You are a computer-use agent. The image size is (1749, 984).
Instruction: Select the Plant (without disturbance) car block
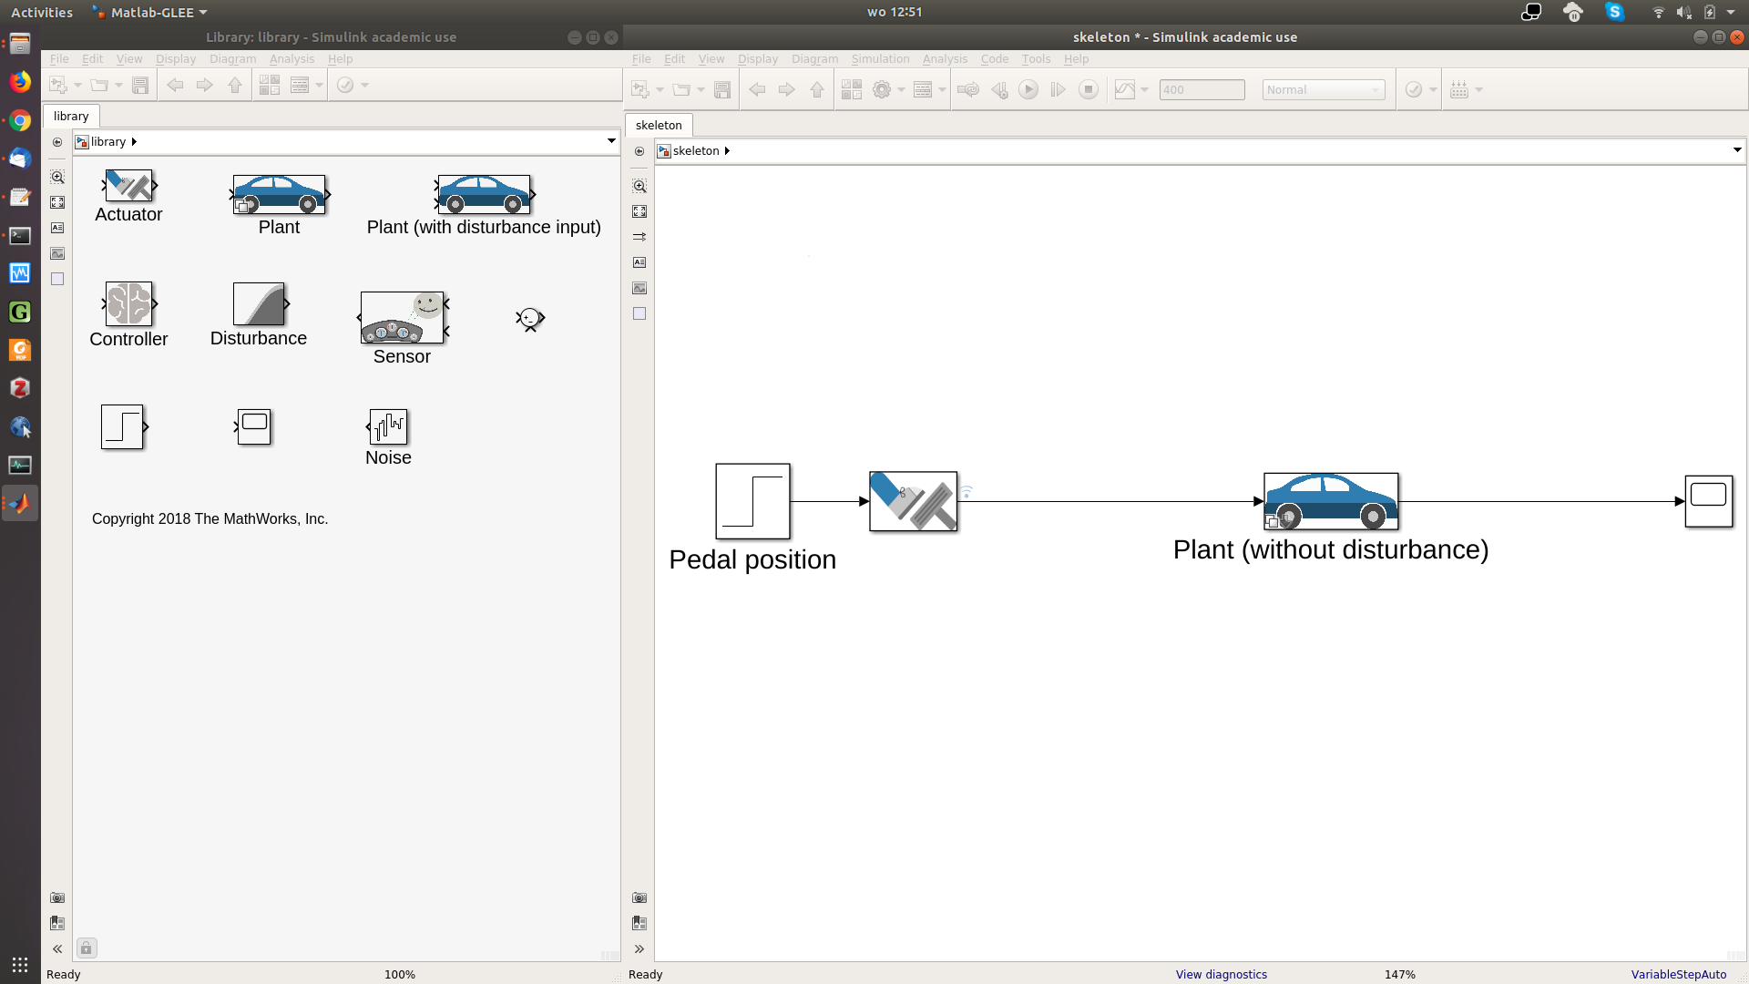(1331, 501)
